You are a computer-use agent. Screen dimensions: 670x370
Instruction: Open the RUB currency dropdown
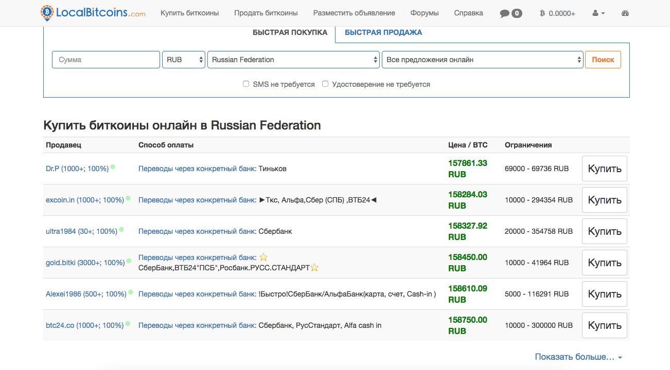coord(184,60)
